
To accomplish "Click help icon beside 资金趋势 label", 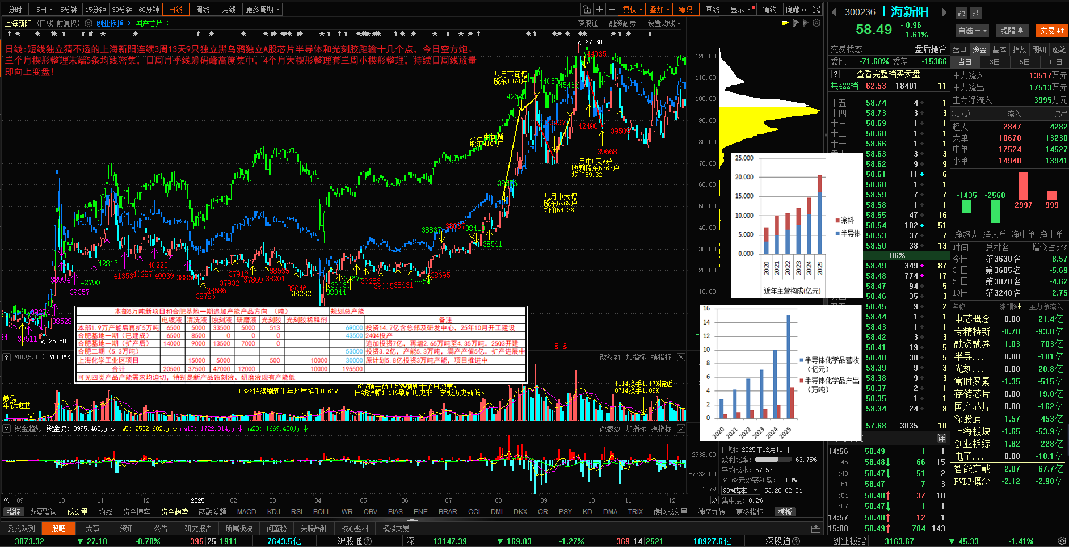I will pyautogui.click(x=7, y=428).
